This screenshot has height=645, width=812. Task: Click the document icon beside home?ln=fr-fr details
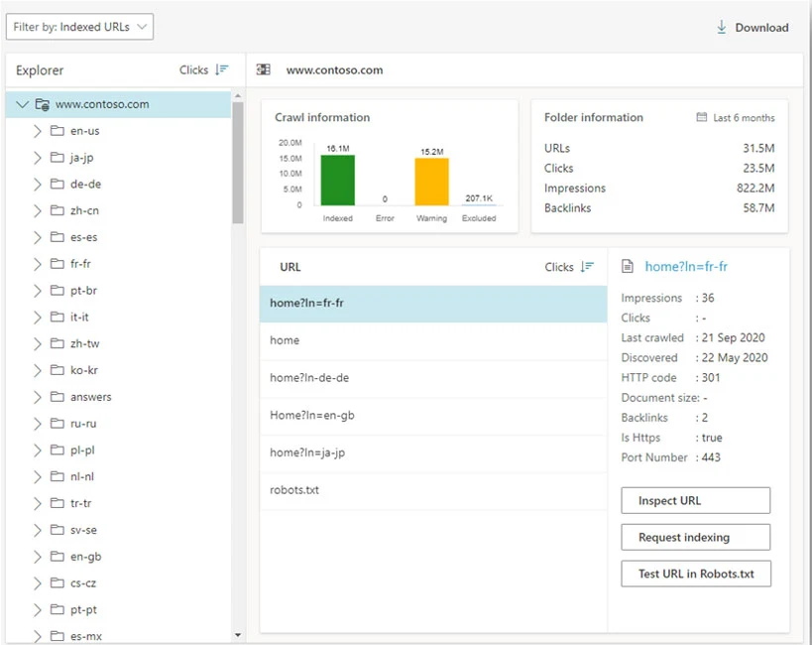click(628, 267)
